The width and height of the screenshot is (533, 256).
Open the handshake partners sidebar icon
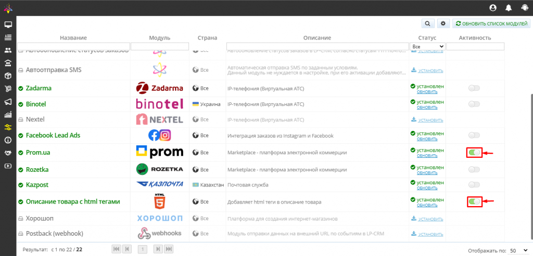(8, 153)
